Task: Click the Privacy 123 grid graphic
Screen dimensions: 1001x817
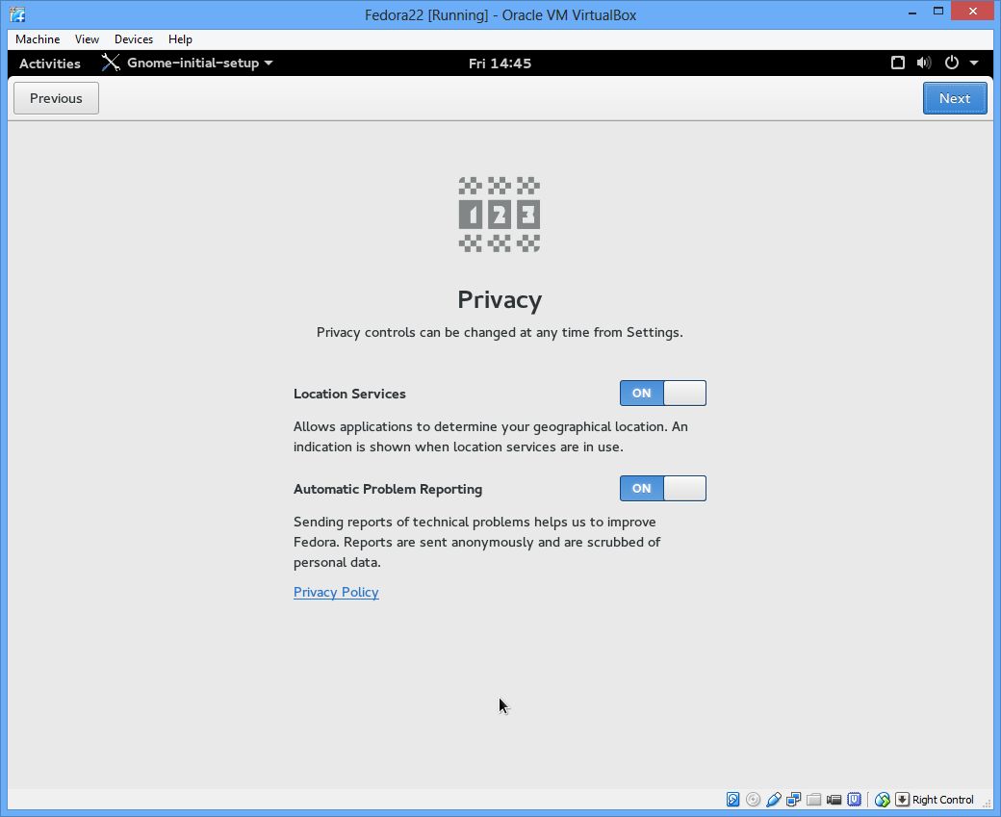Action: point(500,215)
